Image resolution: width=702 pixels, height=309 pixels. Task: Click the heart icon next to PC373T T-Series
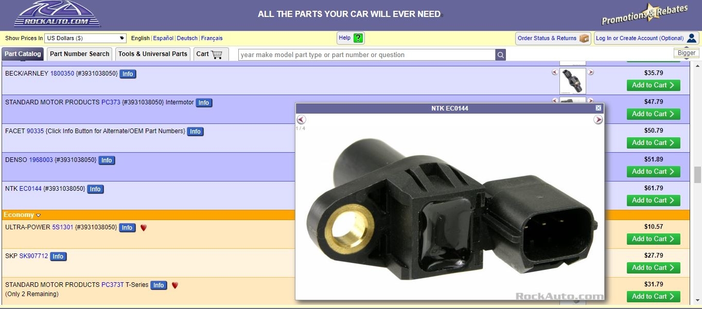(x=175, y=285)
